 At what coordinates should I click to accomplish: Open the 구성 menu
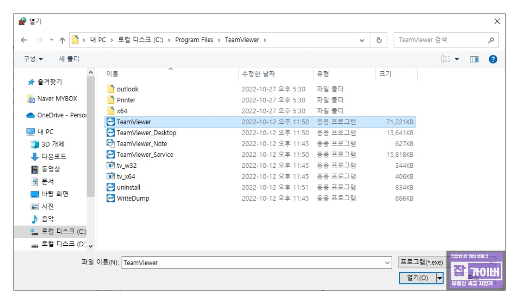33,59
